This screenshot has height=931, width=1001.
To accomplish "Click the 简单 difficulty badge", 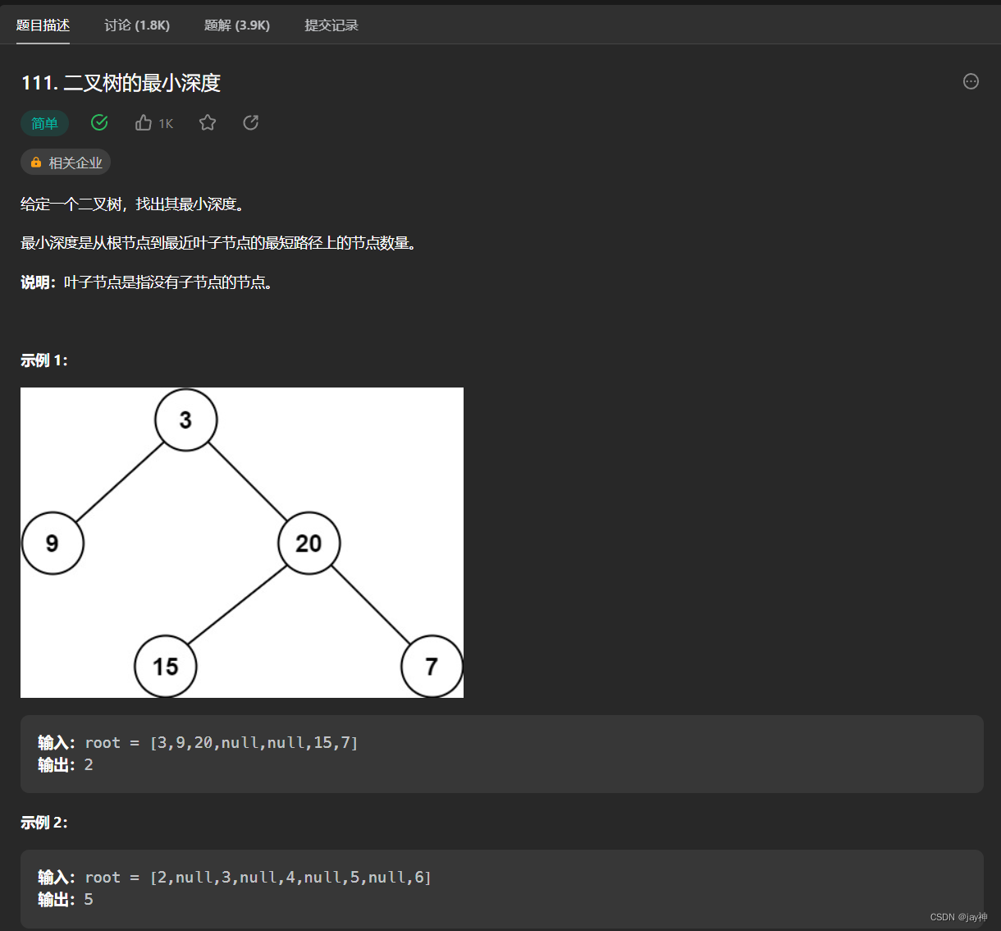I will click(x=44, y=122).
